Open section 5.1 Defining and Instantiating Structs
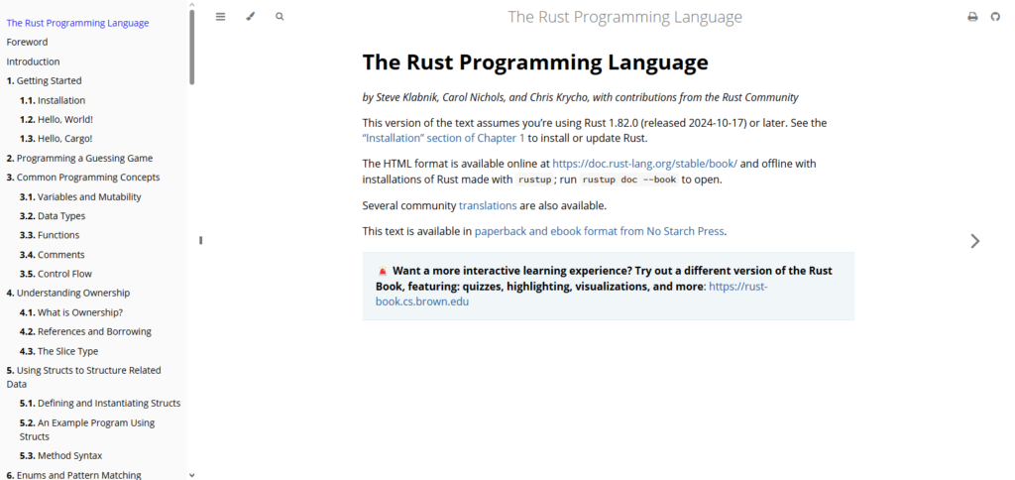This screenshot has width=1015, height=480. click(100, 403)
